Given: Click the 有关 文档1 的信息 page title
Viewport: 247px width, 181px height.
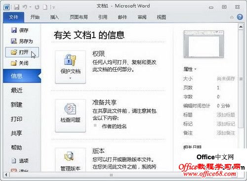Looking at the screenshot, I should [x=89, y=35].
